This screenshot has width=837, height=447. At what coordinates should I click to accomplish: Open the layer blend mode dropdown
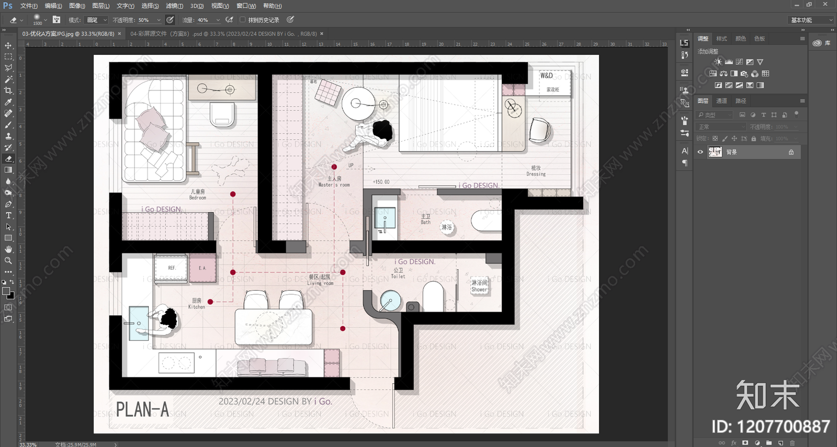[721, 127]
